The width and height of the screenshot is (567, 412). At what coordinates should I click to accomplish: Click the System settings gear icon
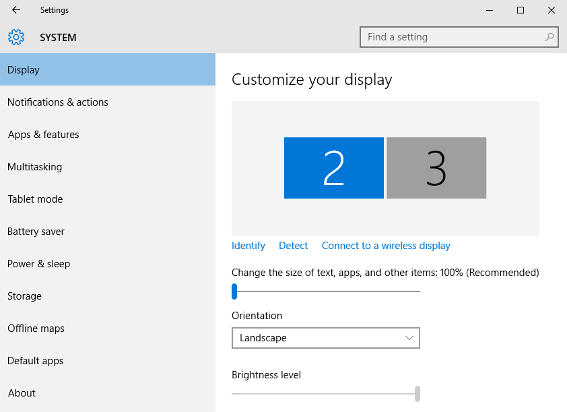[x=16, y=37]
